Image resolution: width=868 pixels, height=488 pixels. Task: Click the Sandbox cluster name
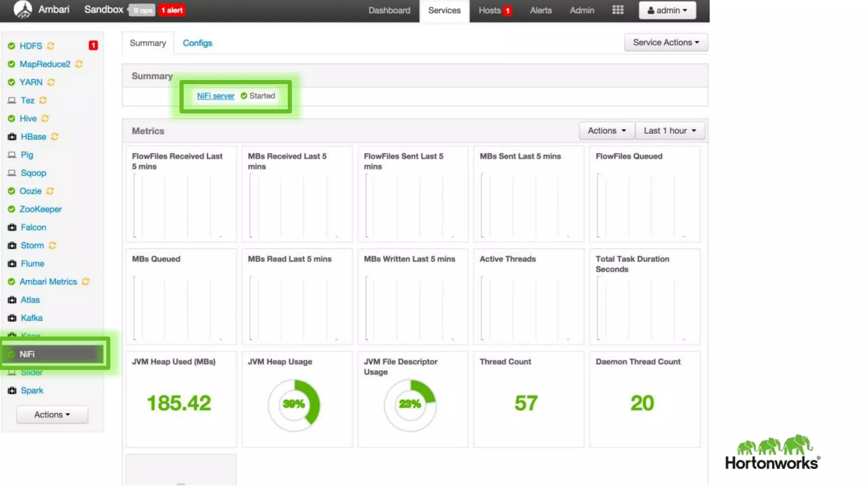click(x=103, y=10)
